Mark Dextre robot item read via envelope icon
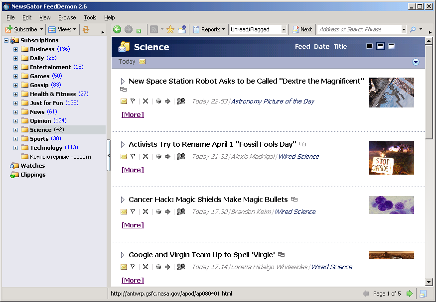436x302 pixels. pyautogui.click(x=124, y=101)
